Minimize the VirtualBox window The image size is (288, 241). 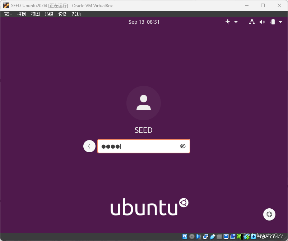(247, 5)
